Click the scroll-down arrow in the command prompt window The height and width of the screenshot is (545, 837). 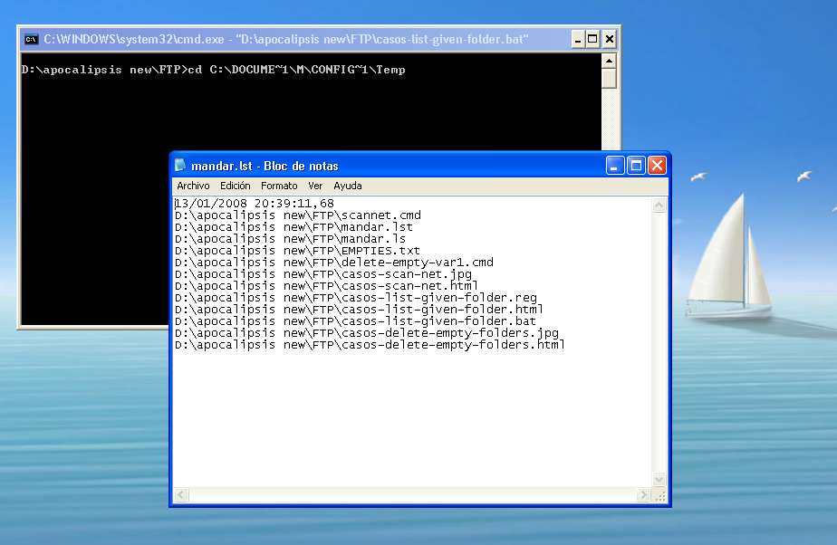coord(609,316)
